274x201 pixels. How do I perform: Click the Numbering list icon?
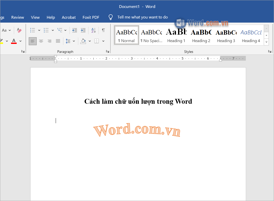point(46,30)
